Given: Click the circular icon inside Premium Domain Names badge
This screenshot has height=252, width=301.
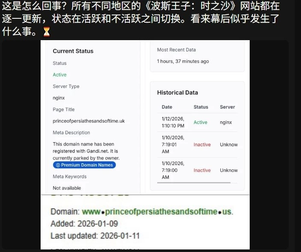Looking at the screenshot, I should (x=57, y=165).
